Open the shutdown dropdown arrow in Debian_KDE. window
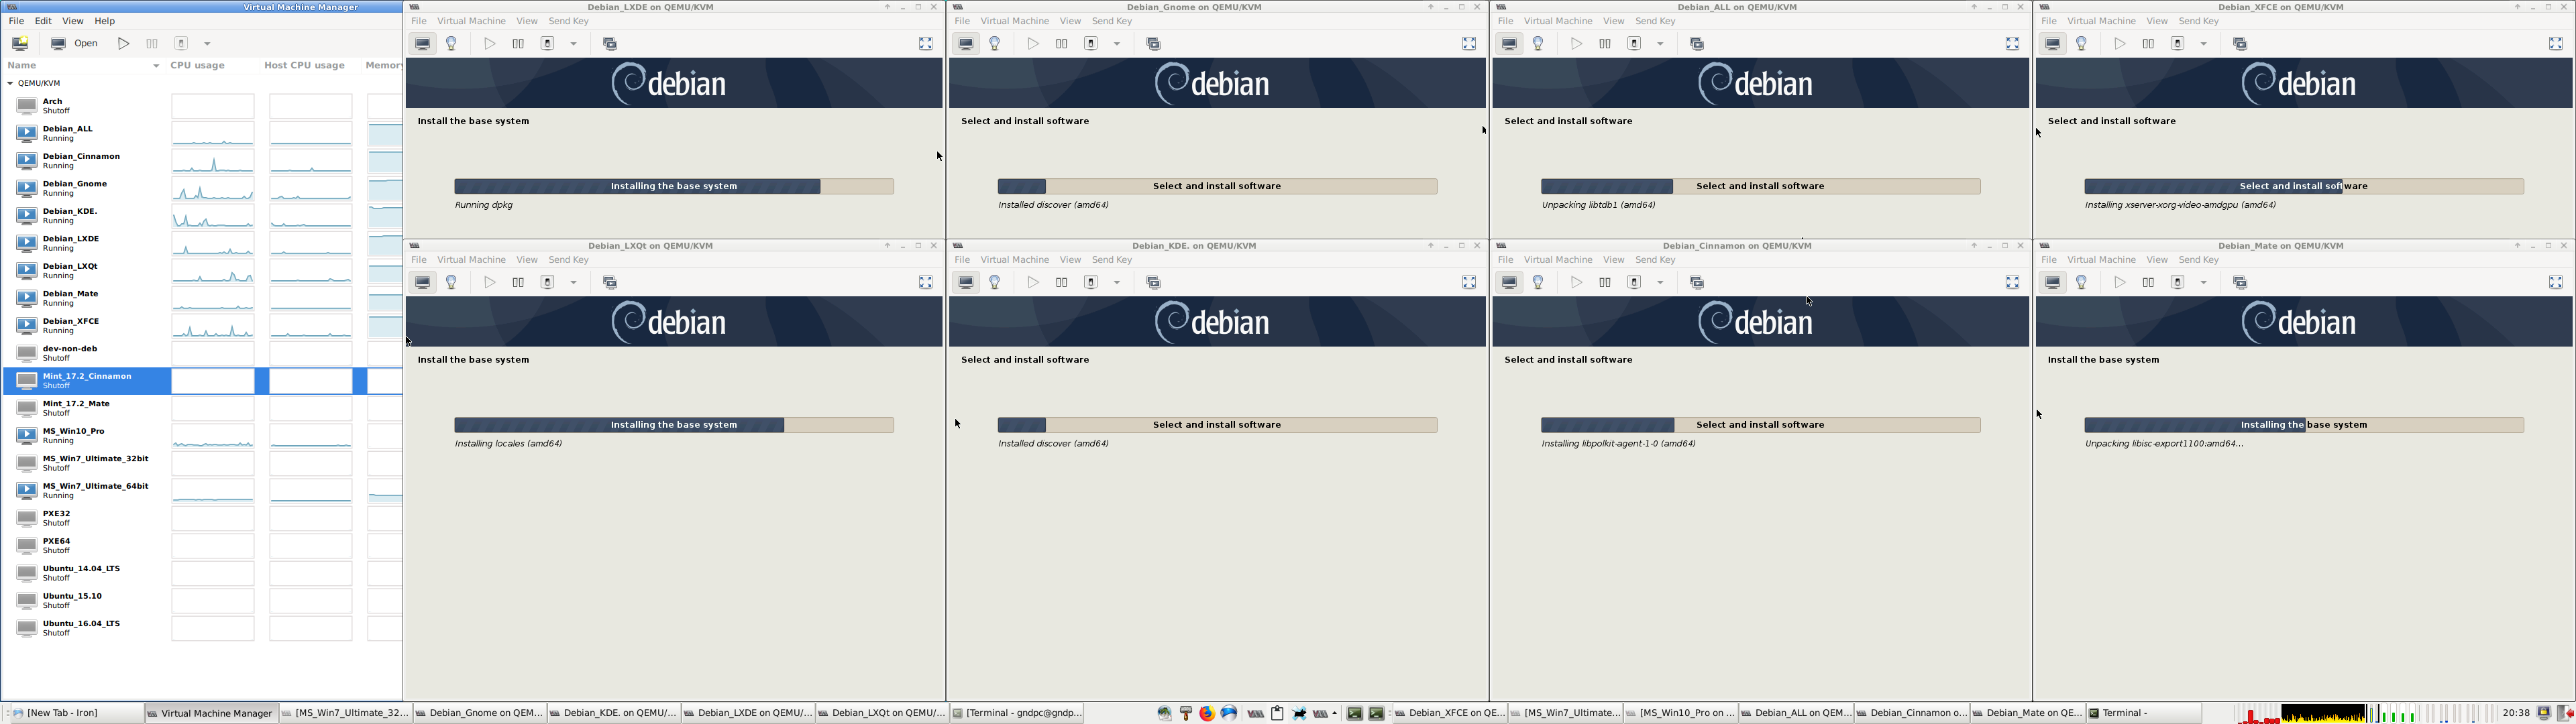Viewport: 2576px width, 724px height. 1117,282
